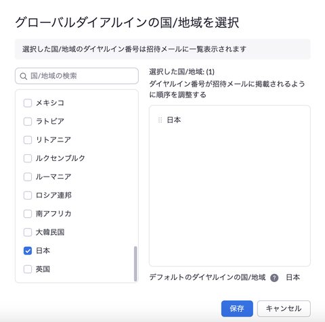325x322 pixels.
Task: Check the メキシコ checkbox
Action: point(28,103)
